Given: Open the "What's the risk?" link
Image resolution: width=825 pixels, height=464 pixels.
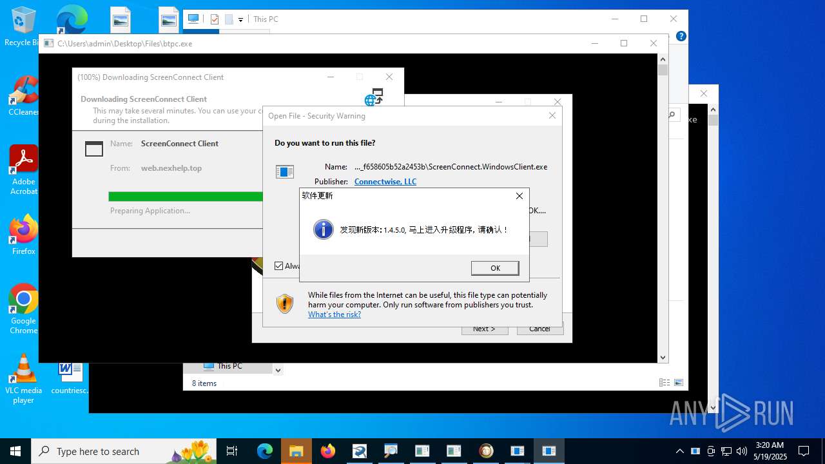Looking at the screenshot, I should pos(335,314).
